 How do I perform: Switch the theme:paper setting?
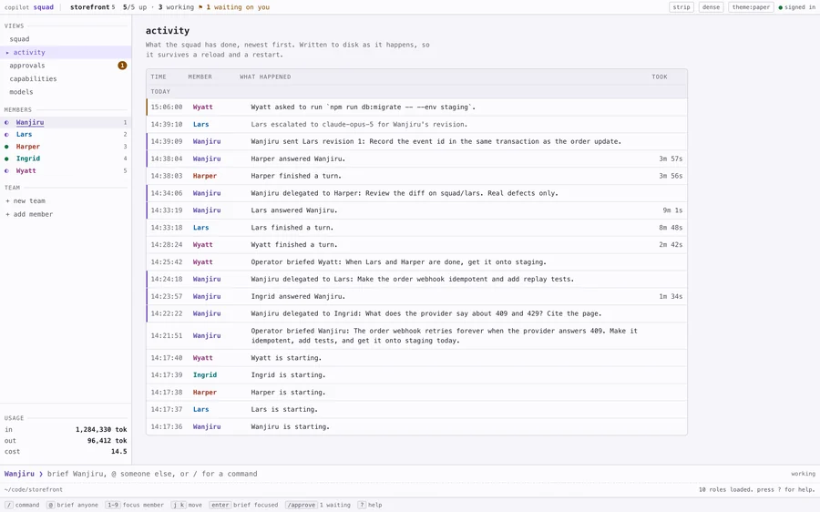pyautogui.click(x=751, y=7)
